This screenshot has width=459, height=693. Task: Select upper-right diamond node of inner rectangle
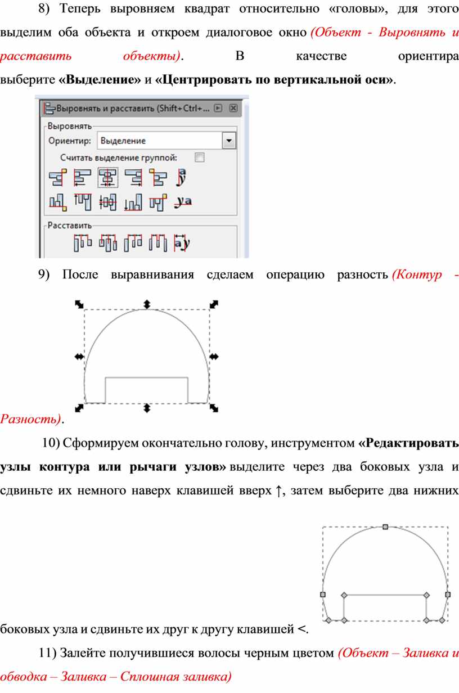coord(426,595)
